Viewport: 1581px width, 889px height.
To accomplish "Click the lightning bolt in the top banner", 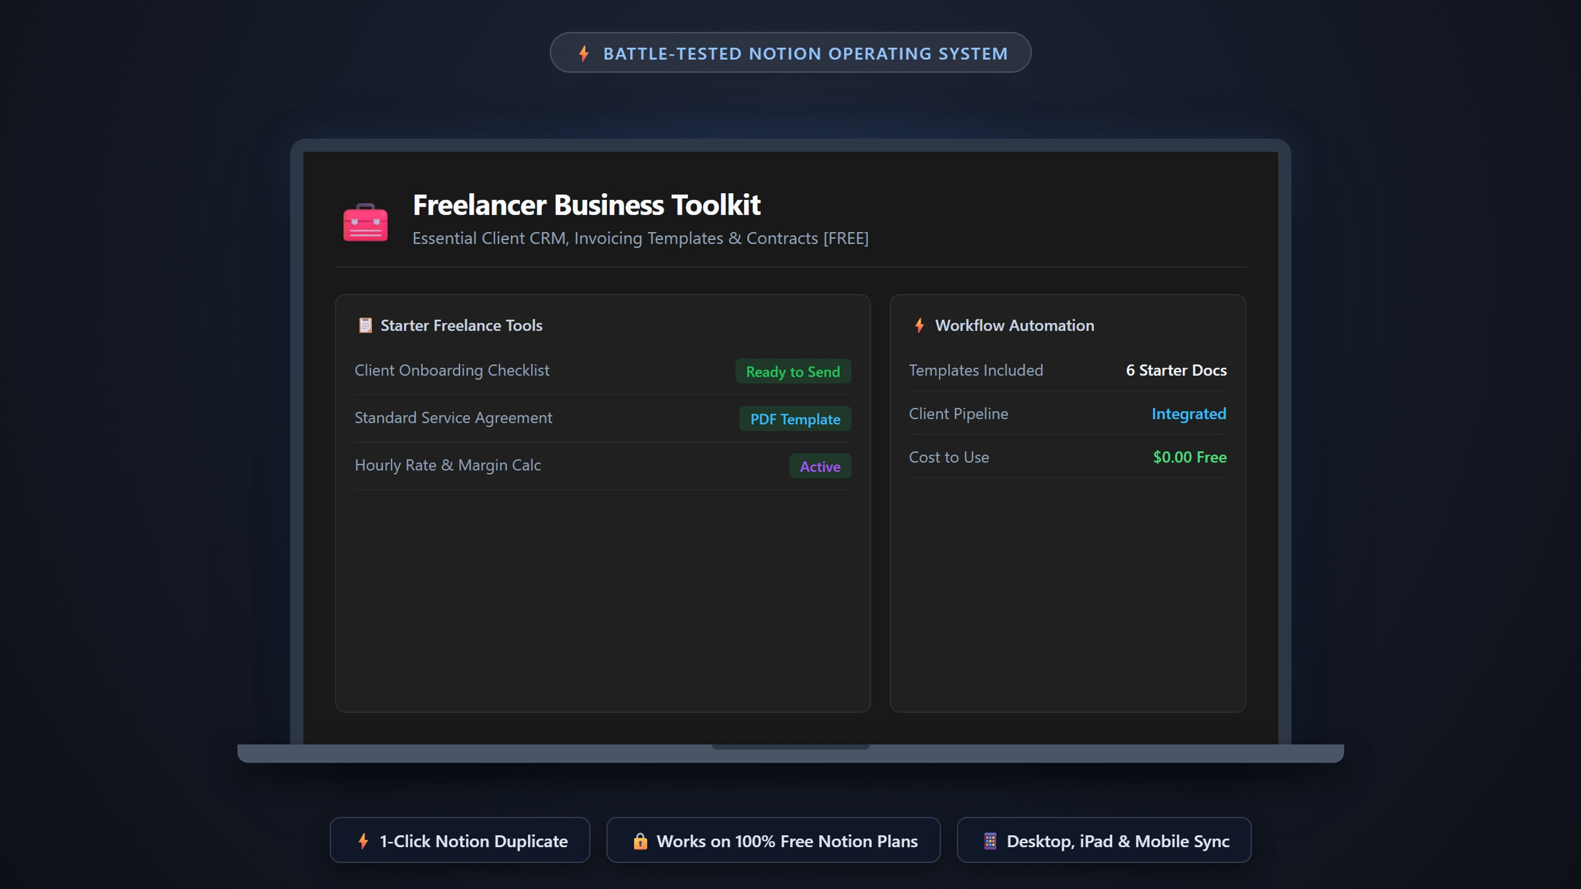I will [584, 54].
